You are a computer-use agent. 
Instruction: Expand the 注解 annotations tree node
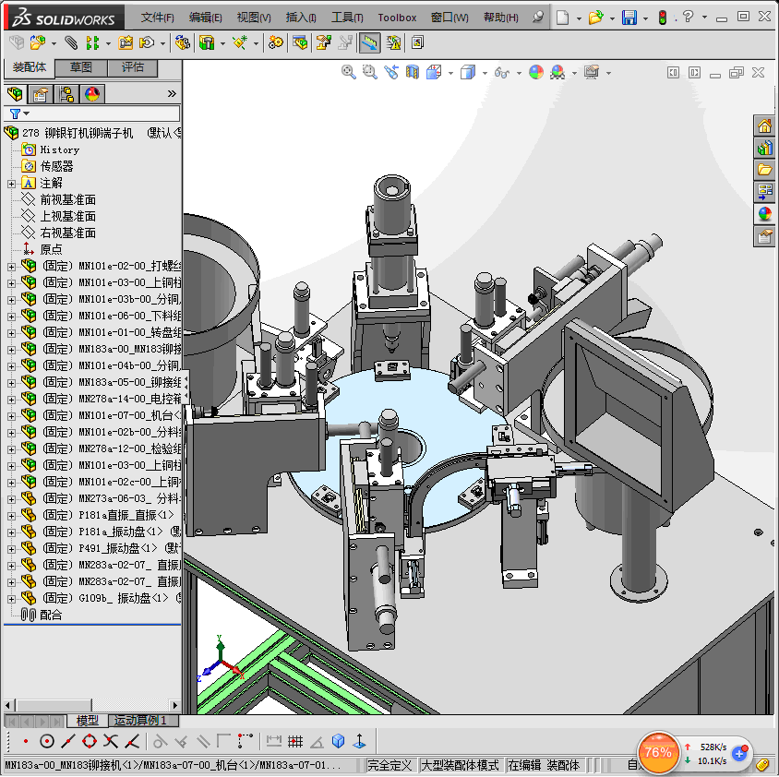pos(11,183)
